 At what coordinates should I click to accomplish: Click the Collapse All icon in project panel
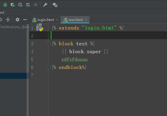coord(8,20)
